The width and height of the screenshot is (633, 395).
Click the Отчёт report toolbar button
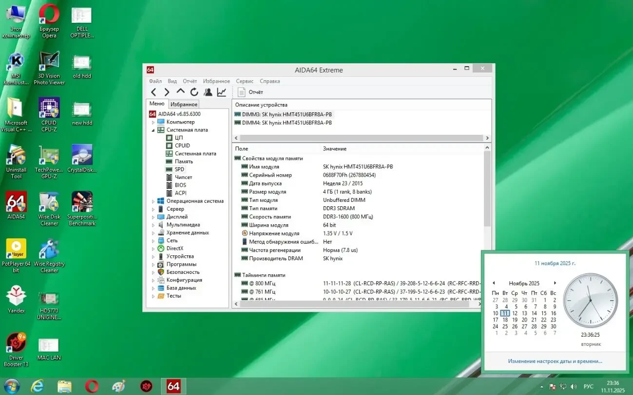point(250,92)
